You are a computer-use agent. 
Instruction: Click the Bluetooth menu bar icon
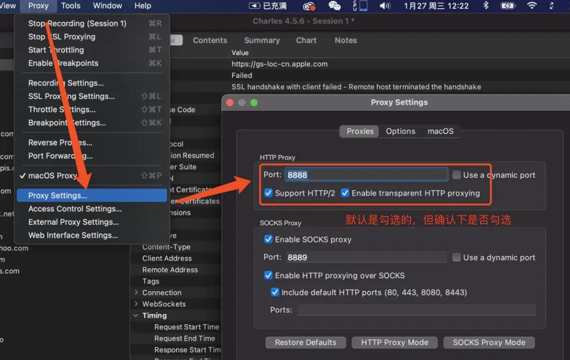(x=486, y=6)
